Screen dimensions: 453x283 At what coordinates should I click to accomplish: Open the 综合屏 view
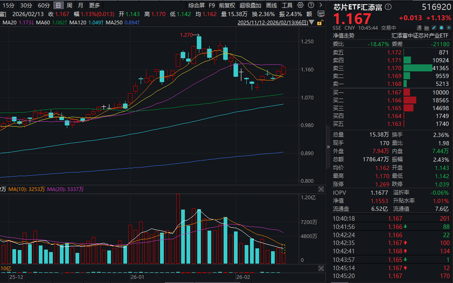[196, 5]
